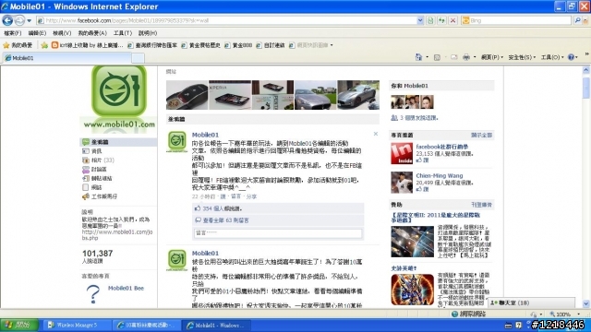Open the icrt favorites bar link

tap(87, 45)
